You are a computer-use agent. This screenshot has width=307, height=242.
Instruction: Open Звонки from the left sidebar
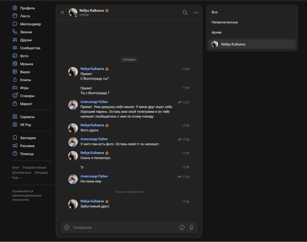coord(26,32)
